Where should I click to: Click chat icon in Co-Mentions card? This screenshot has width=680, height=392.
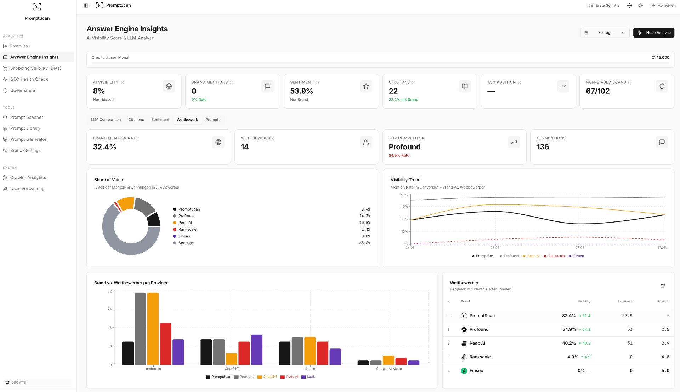662,142
